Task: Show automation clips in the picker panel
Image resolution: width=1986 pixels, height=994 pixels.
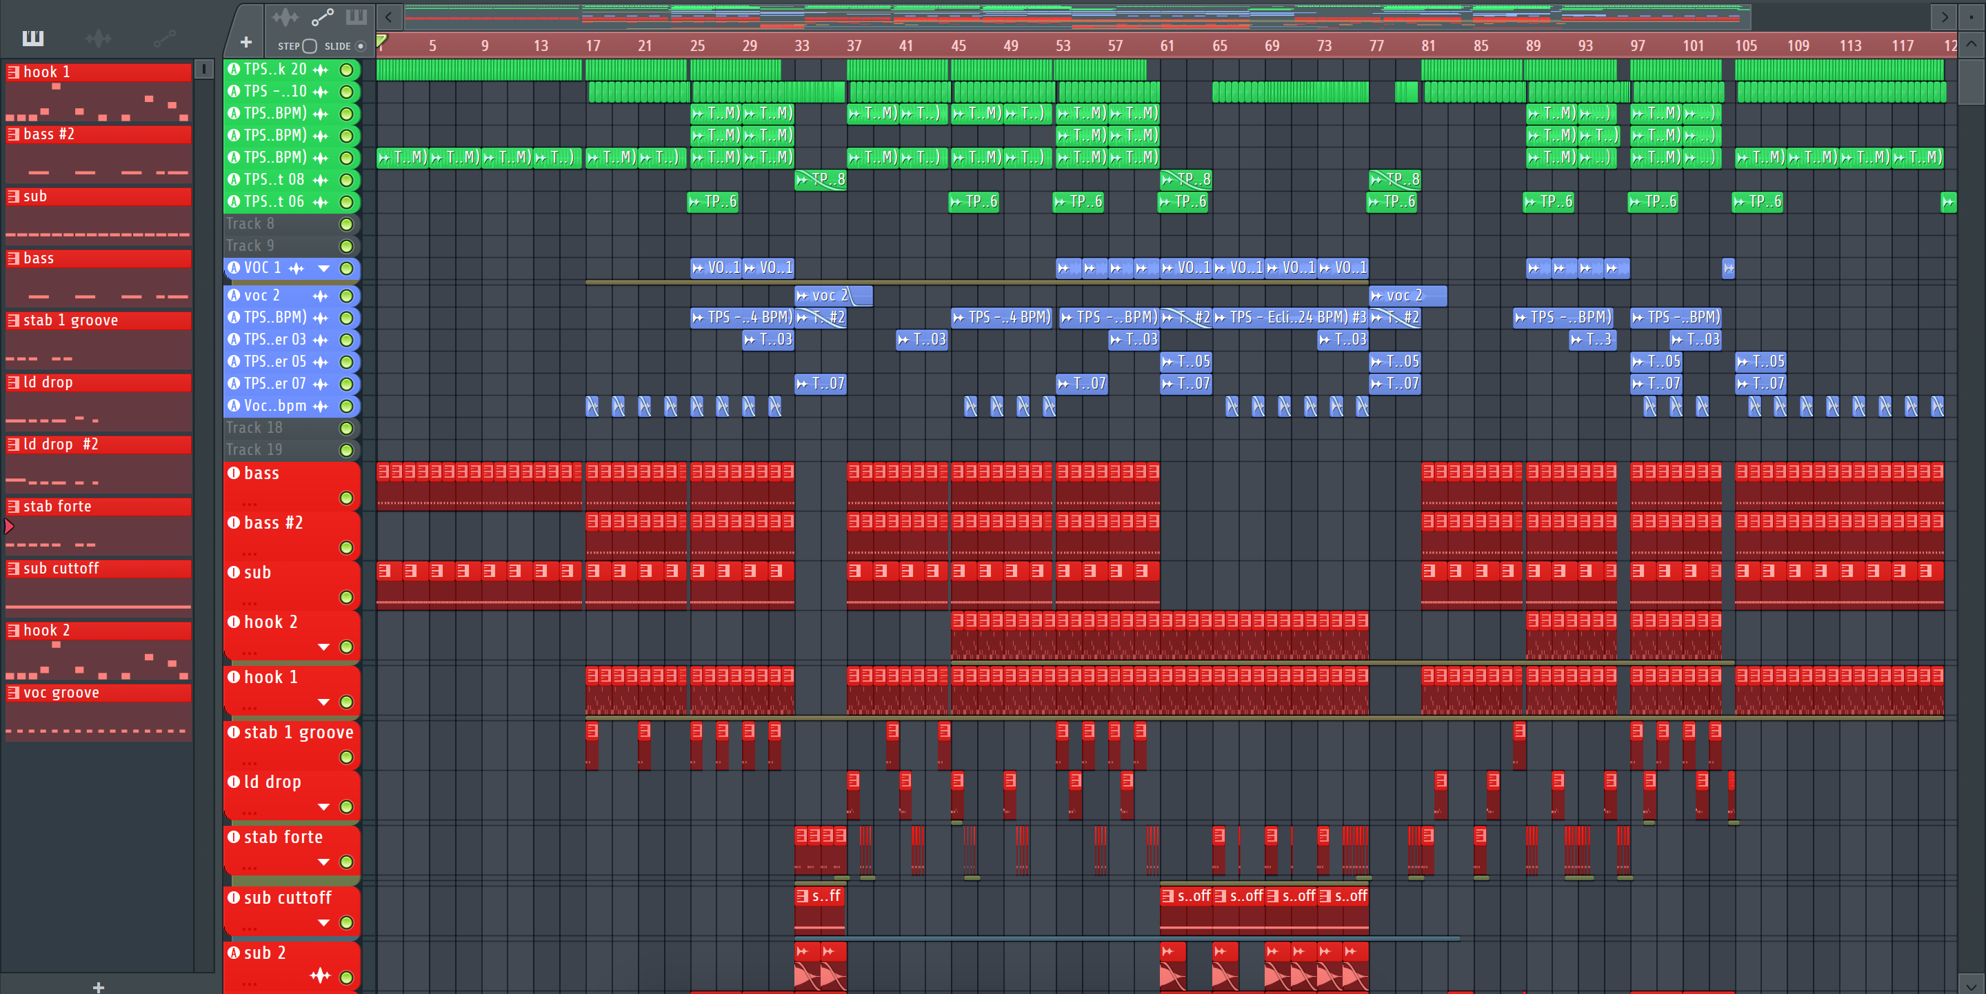Action: coord(164,38)
